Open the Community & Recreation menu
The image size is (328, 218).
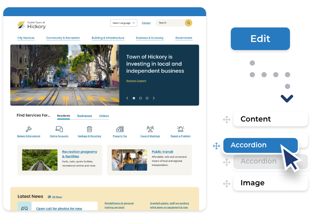click(x=63, y=38)
